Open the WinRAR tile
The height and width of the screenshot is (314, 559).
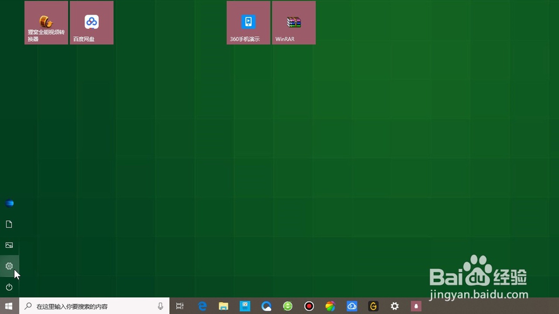pos(294,23)
